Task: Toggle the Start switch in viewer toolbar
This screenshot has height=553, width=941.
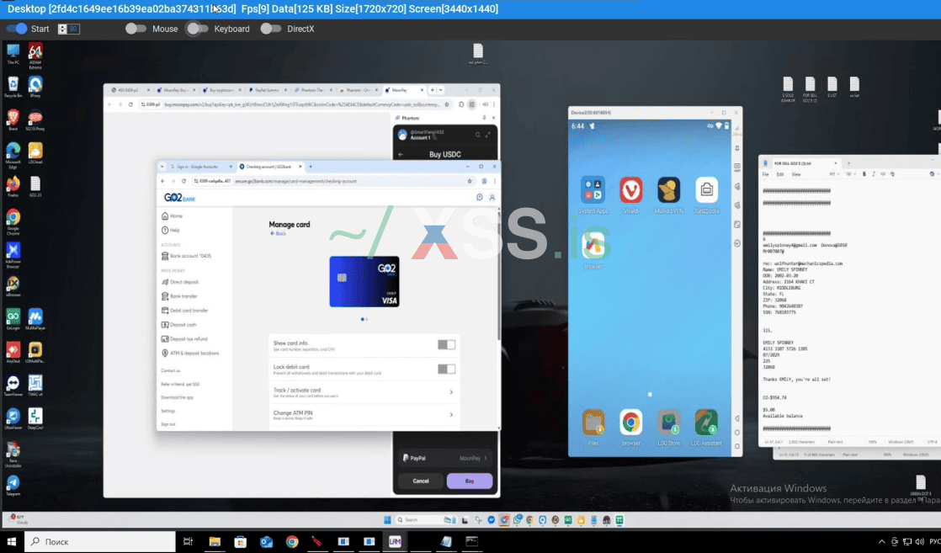Action: click(x=17, y=29)
